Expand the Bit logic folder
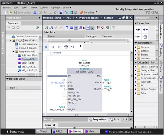This screenshot has height=135, width=164. coord(136,51)
